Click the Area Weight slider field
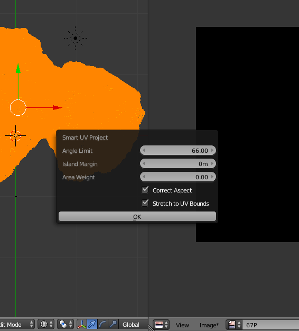The width and height of the screenshot is (299, 331). point(178,177)
